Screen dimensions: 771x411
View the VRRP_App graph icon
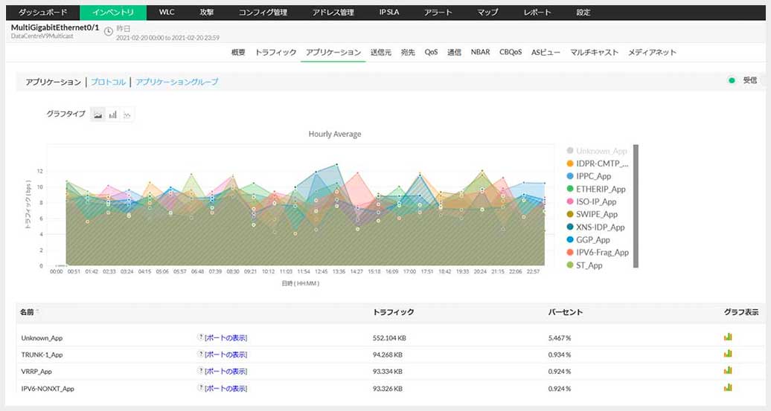click(x=728, y=371)
